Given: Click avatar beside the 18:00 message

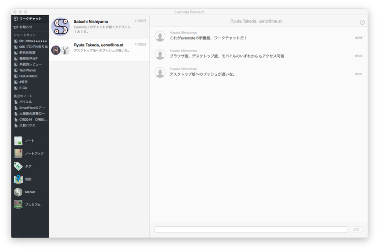Looking at the screenshot, I should [x=160, y=54].
